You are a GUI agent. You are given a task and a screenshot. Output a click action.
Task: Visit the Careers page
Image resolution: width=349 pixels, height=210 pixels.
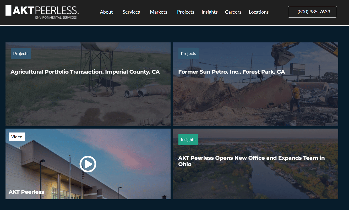(x=233, y=12)
